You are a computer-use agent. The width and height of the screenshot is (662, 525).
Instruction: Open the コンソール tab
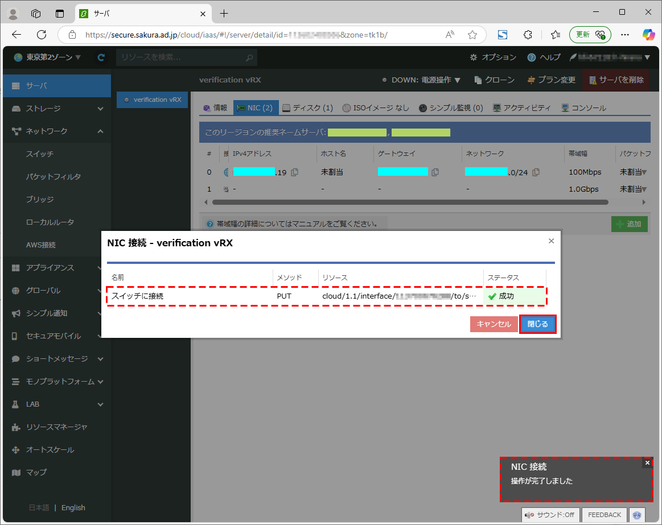[x=583, y=108]
